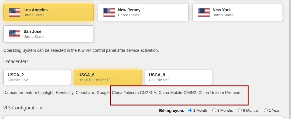Select the San Jose location name
Viewport: 291px width, 119px height.
pyautogui.click(x=32, y=31)
